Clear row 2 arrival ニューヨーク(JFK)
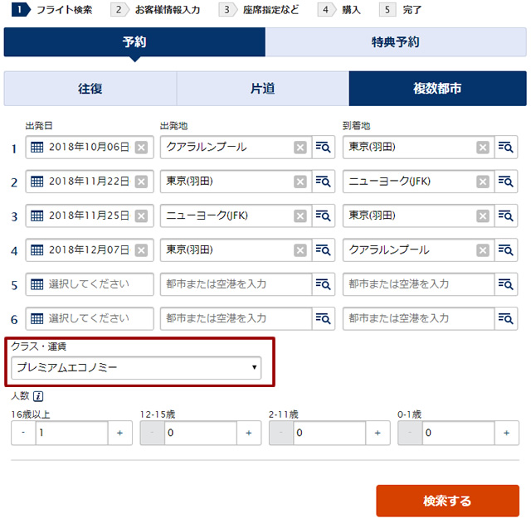The image size is (531, 528). [x=483, y=182]
